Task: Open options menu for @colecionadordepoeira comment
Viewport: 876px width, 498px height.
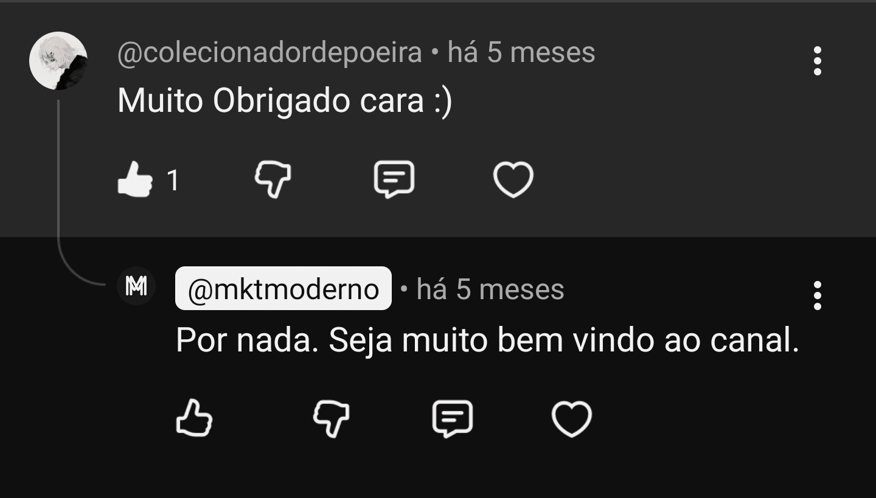Action: [x=817, y=61]
